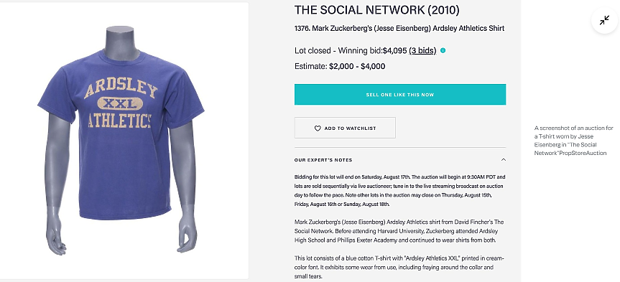Click the heart icon on watchlist button
620x282 pixels.
[318, 128]
